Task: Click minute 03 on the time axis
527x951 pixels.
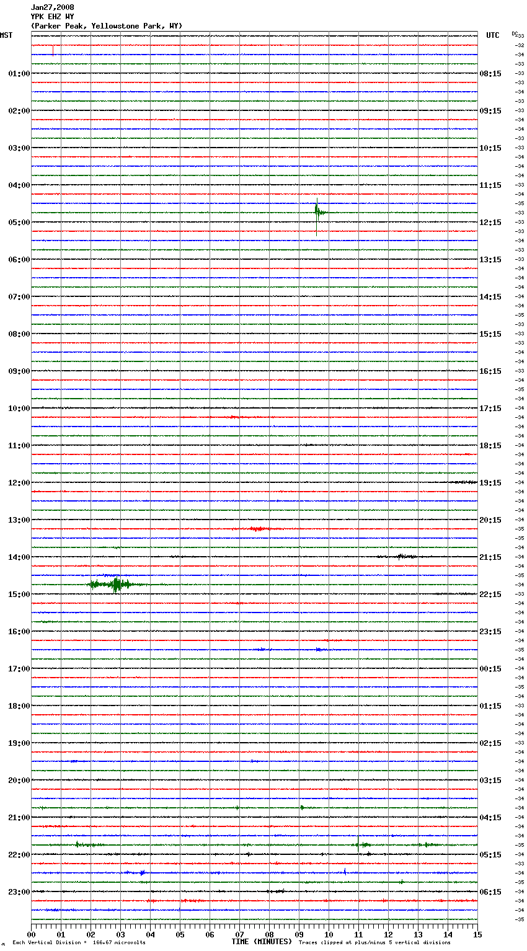Action: 121,934
